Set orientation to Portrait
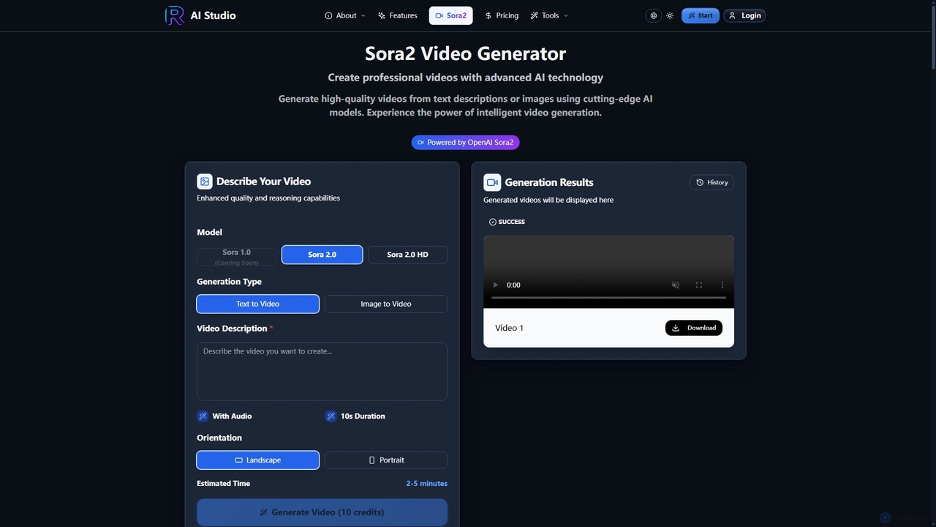 [386, 460]
